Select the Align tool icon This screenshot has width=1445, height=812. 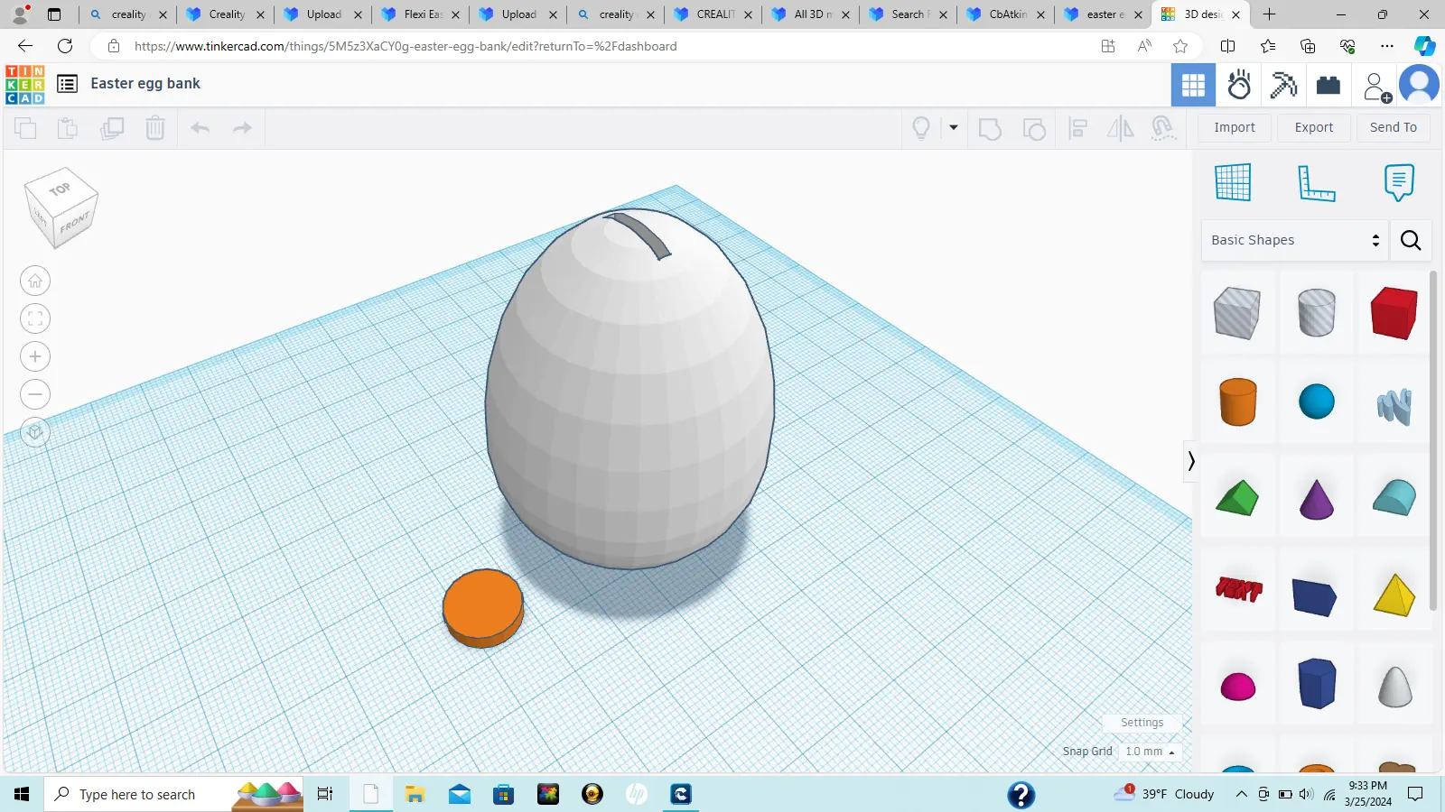(x=1077, y=128)
